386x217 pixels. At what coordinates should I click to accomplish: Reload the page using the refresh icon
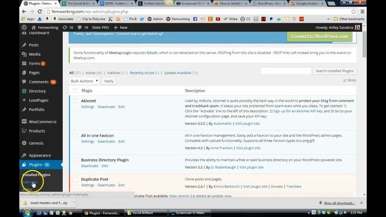click(x=40, y=11)
